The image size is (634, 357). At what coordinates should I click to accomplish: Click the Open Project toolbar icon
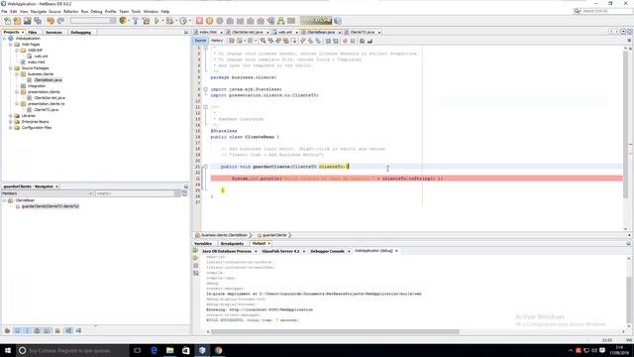[x=27, y=21]
